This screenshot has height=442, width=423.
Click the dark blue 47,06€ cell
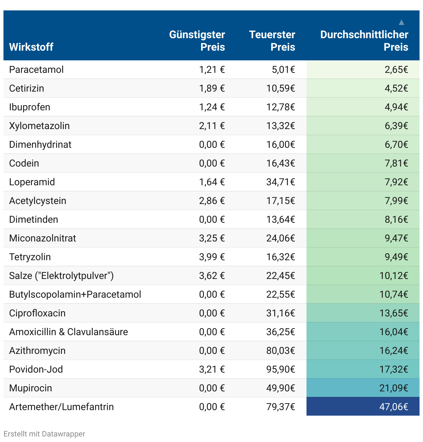click(x=394, y=407)
